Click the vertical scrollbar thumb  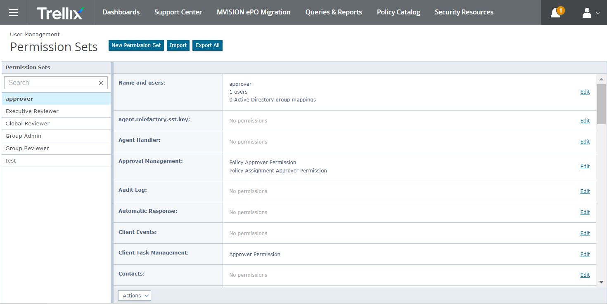point(601,104)
